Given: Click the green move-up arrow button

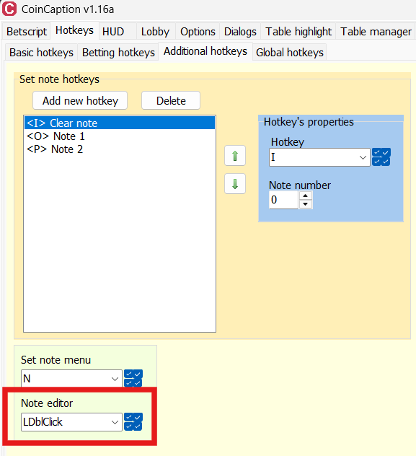Looking at the screenshot, I should (x=235, y=156).
